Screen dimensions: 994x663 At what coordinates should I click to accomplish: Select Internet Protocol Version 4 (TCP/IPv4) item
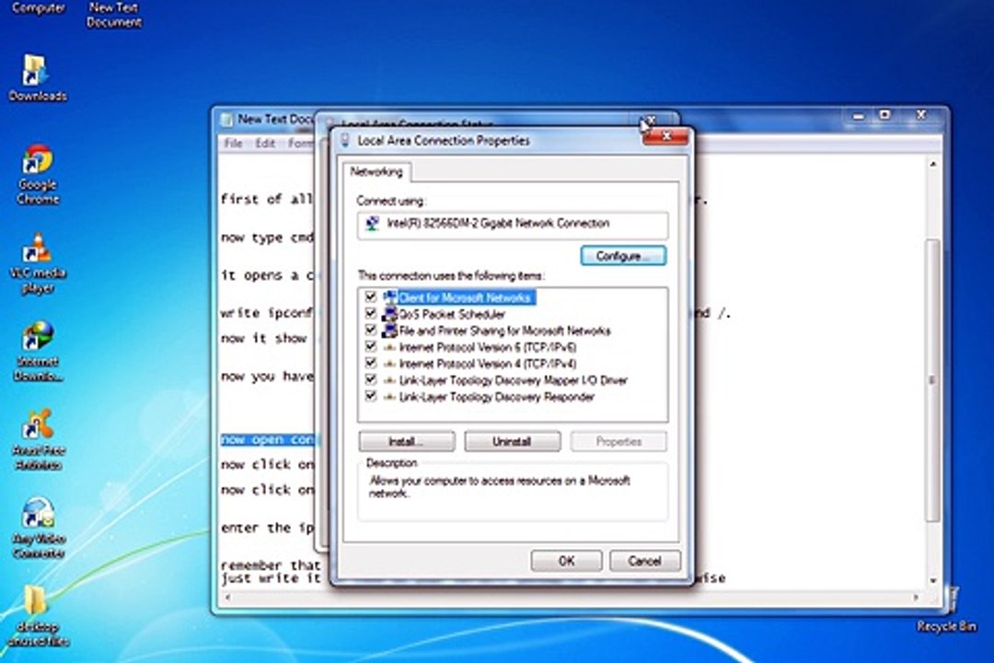pyautogui.click(x=488, y=364)
